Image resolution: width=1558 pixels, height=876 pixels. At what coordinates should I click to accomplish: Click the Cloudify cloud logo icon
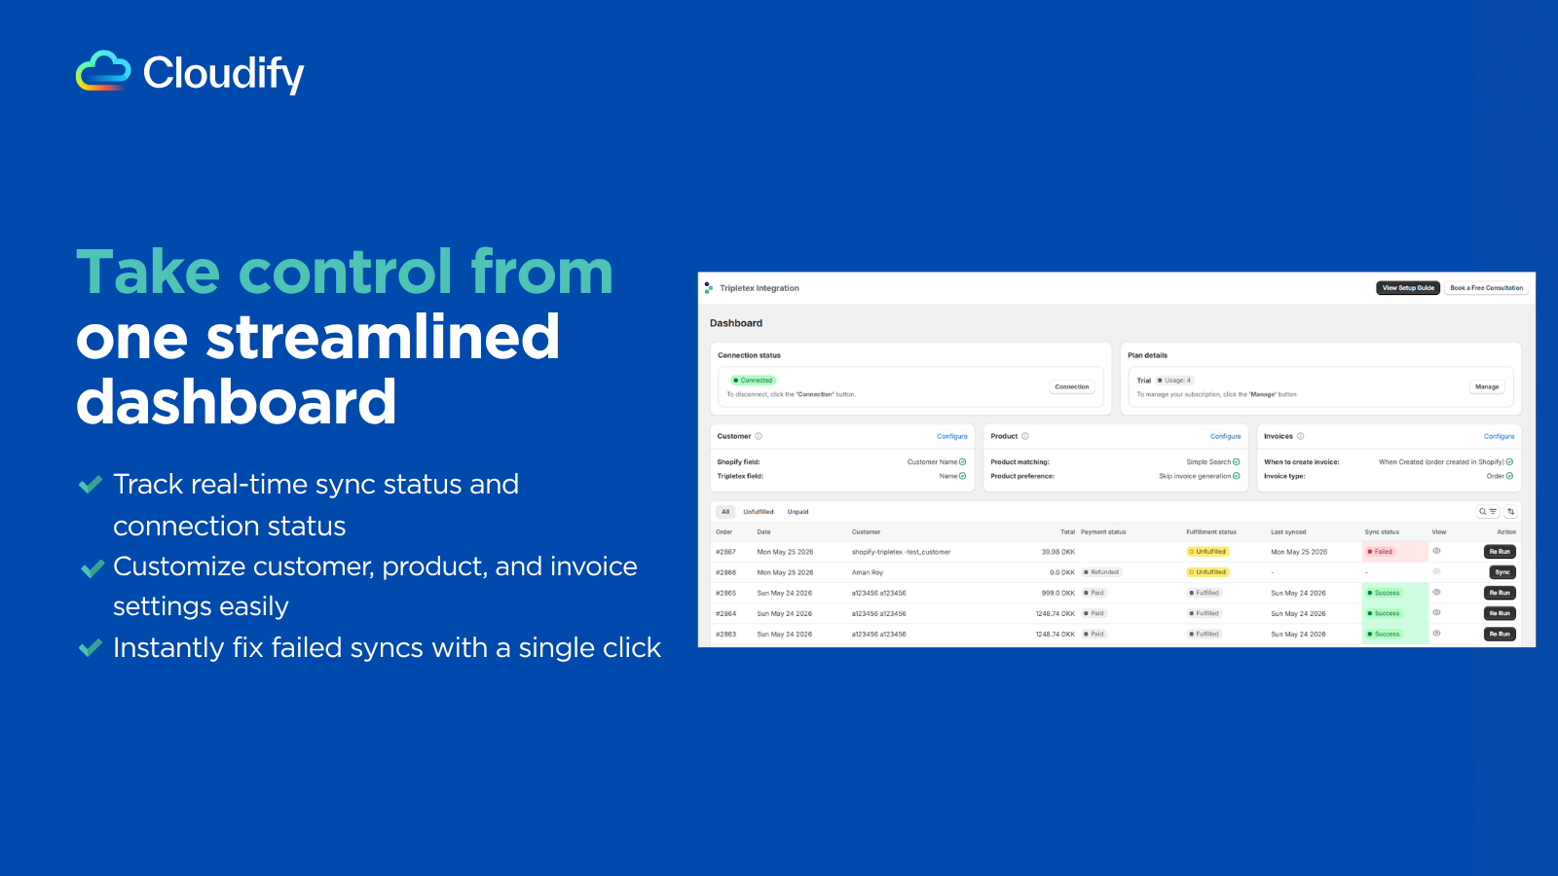pos(103,71)
